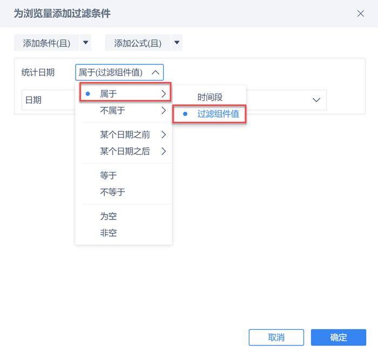The image size is (378, 353).
Task: Click the 取消 button
Action: coord(276,337)
